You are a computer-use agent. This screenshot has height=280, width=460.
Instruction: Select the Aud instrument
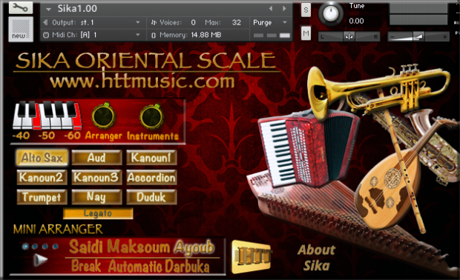96,158
